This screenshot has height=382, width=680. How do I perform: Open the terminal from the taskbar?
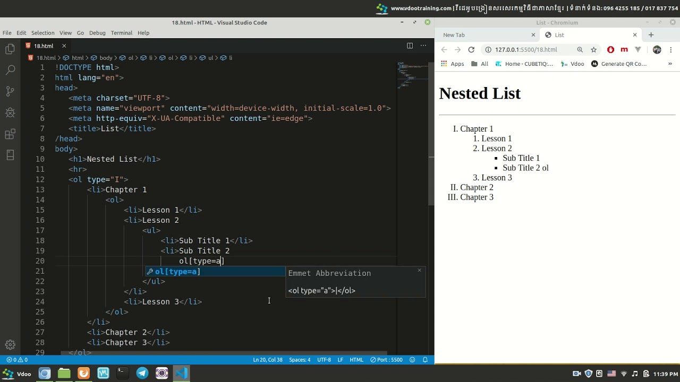pyautogui.click(x=122, y=373)
